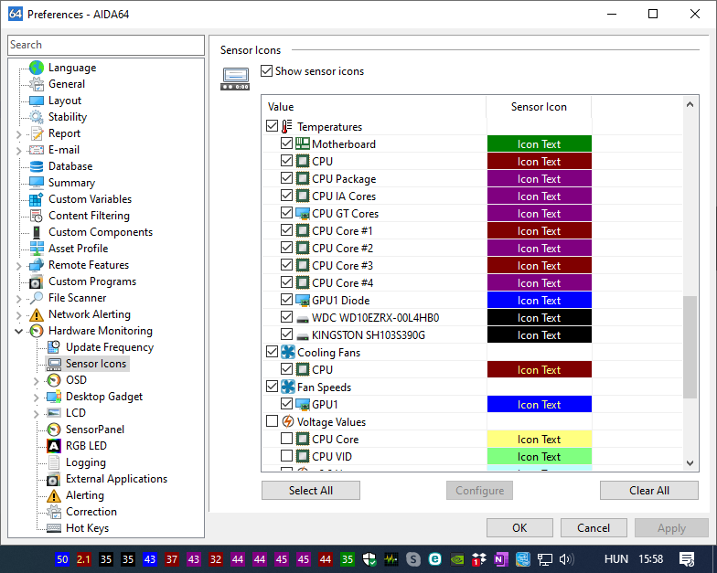The height and width of the screenshot is (573, 717).
Task: Select General in the preferences tree
Action: tap(67, 84)
